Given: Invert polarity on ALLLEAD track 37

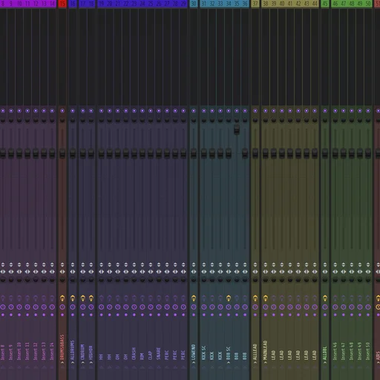Looking at the screenshot, I should click(255, 265).
